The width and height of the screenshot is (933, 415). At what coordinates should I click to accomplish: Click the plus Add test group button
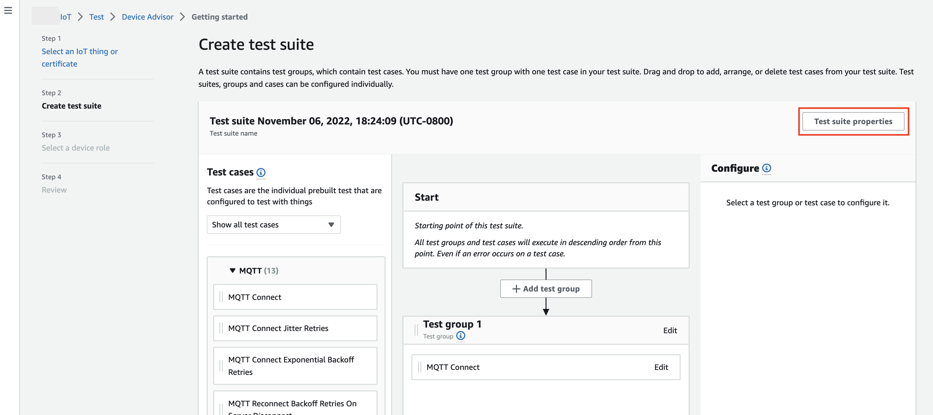(546, 289)
